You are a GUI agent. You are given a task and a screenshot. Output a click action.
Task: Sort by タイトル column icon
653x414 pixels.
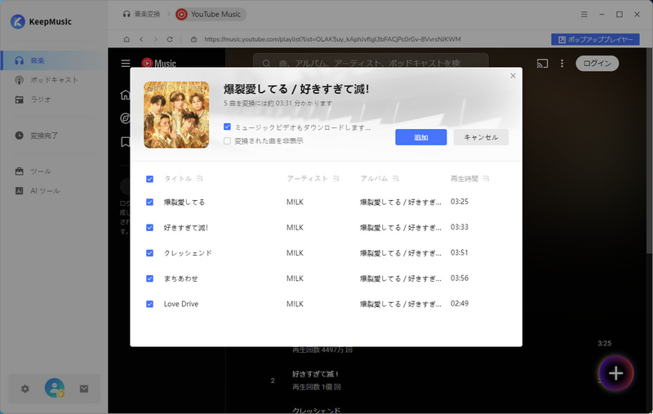pyautogui.click(x=199, y=178)
